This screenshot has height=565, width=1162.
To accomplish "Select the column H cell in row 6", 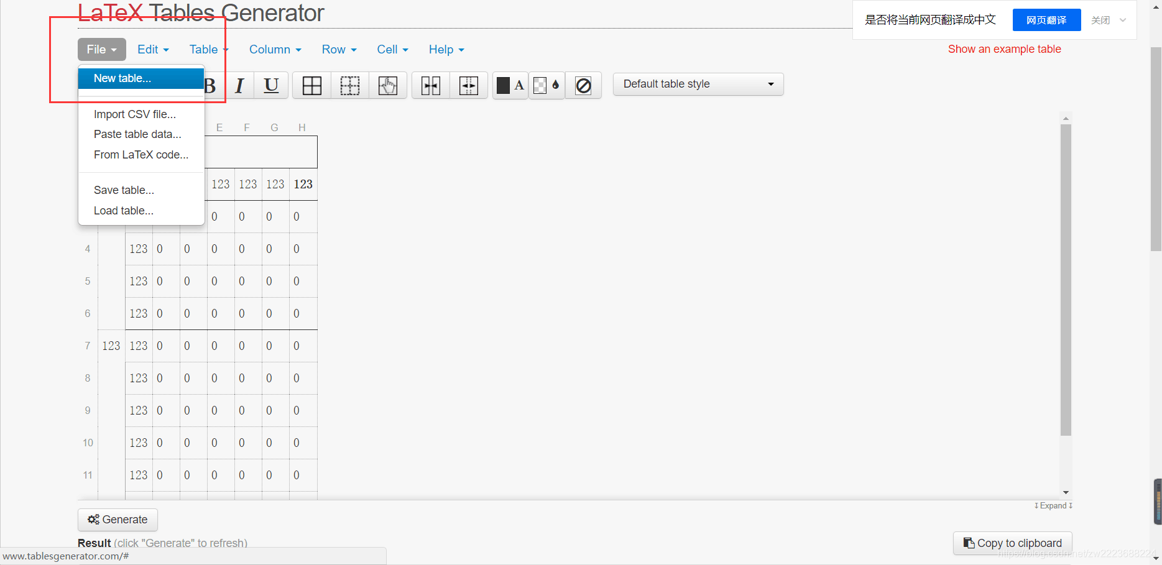I will coord(303,313).
